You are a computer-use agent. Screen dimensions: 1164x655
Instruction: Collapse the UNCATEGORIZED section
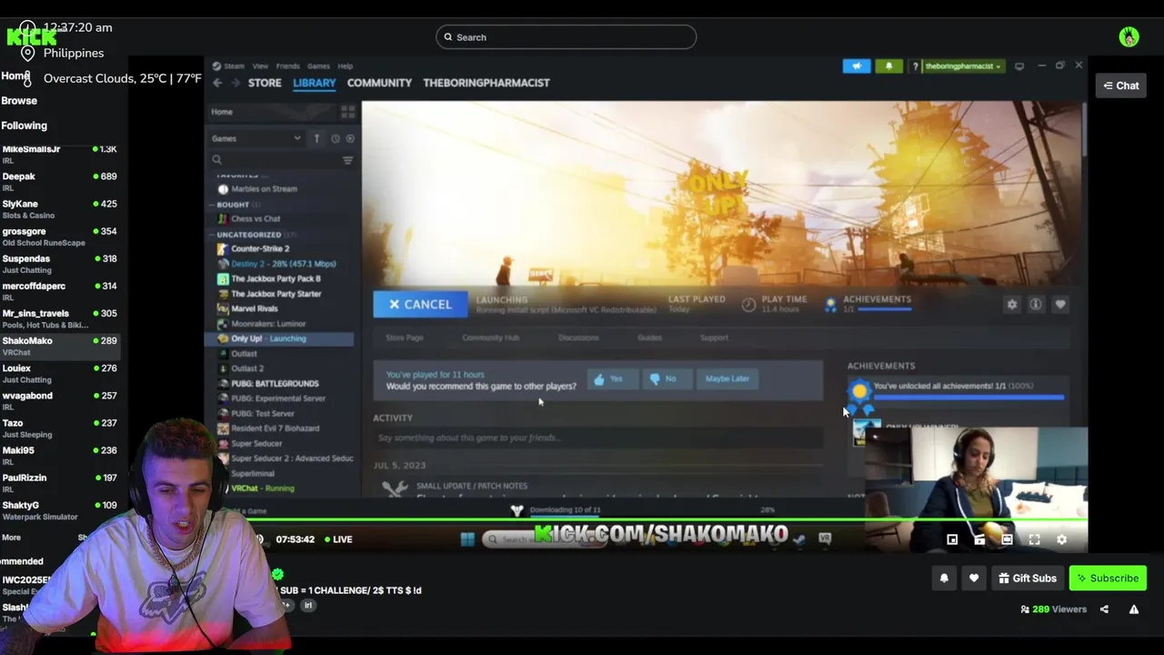pos(248,235)
